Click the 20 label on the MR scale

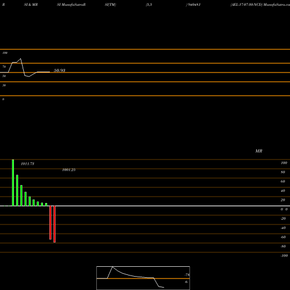tap(283, 200)
